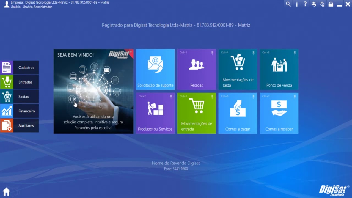Screen dimensions: 352x198
Task: Click the 'Fone 3441-1600' text
Action: pyautogui.click(x=176, y=169)
